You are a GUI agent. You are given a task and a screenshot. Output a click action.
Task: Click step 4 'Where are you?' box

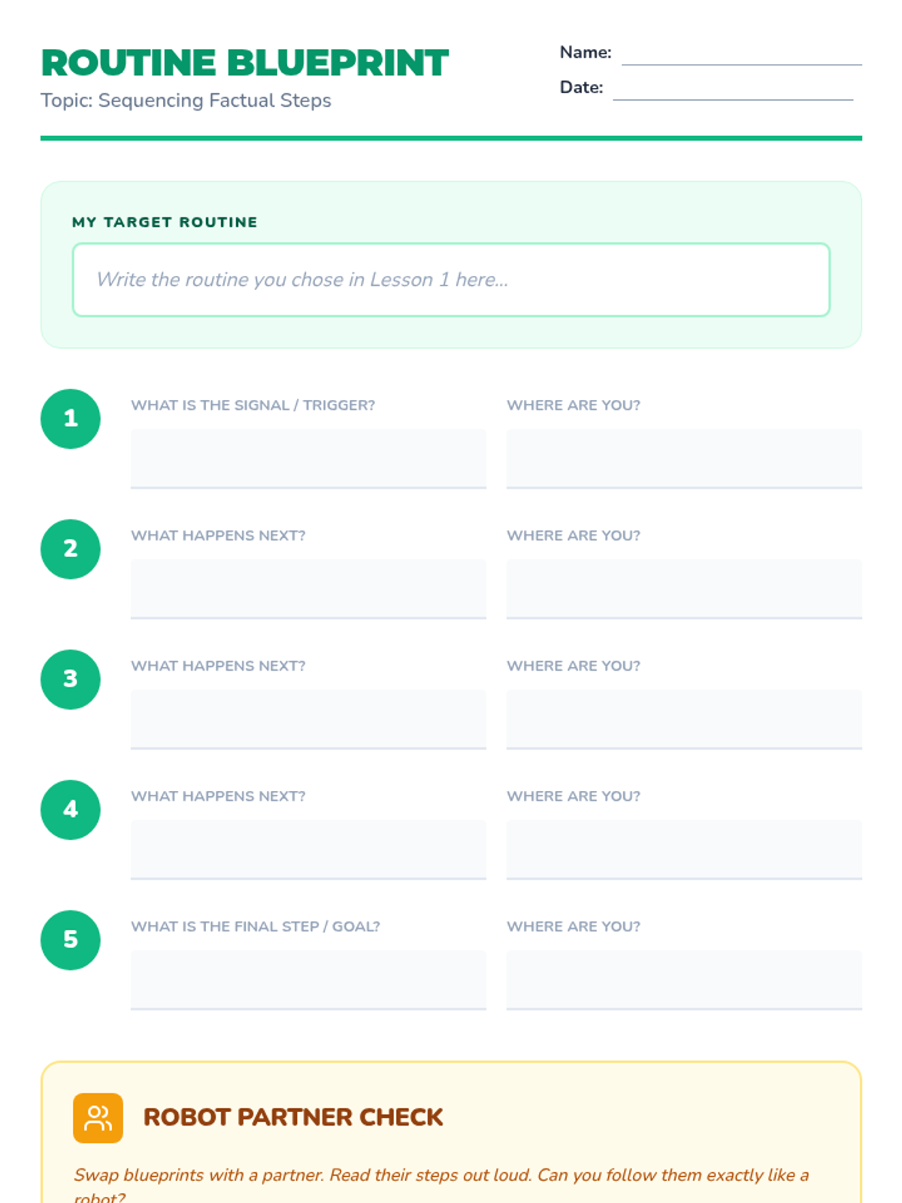point(684,849)
